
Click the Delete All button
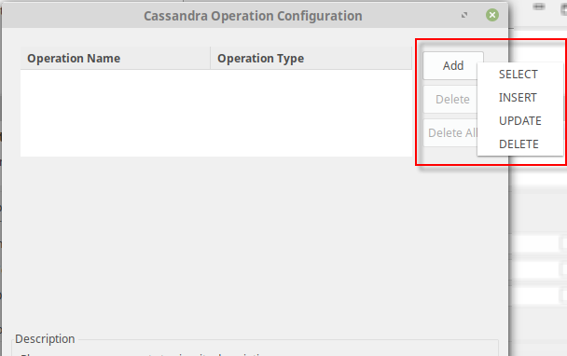click(x=451, y=132)
